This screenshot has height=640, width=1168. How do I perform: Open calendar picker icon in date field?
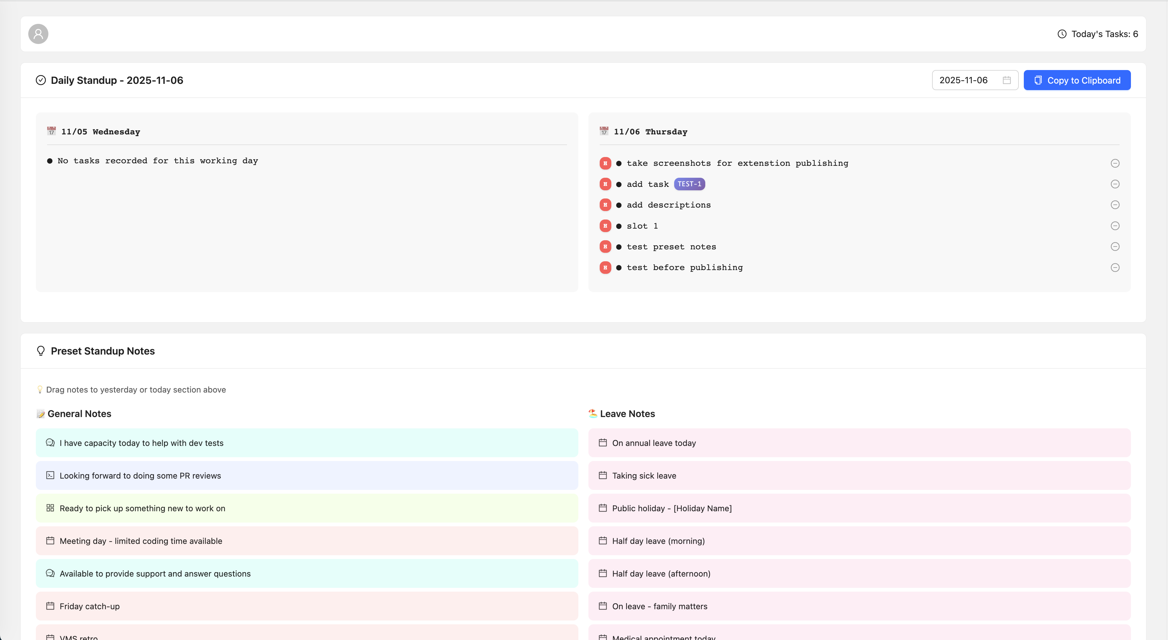[1007, 80]
